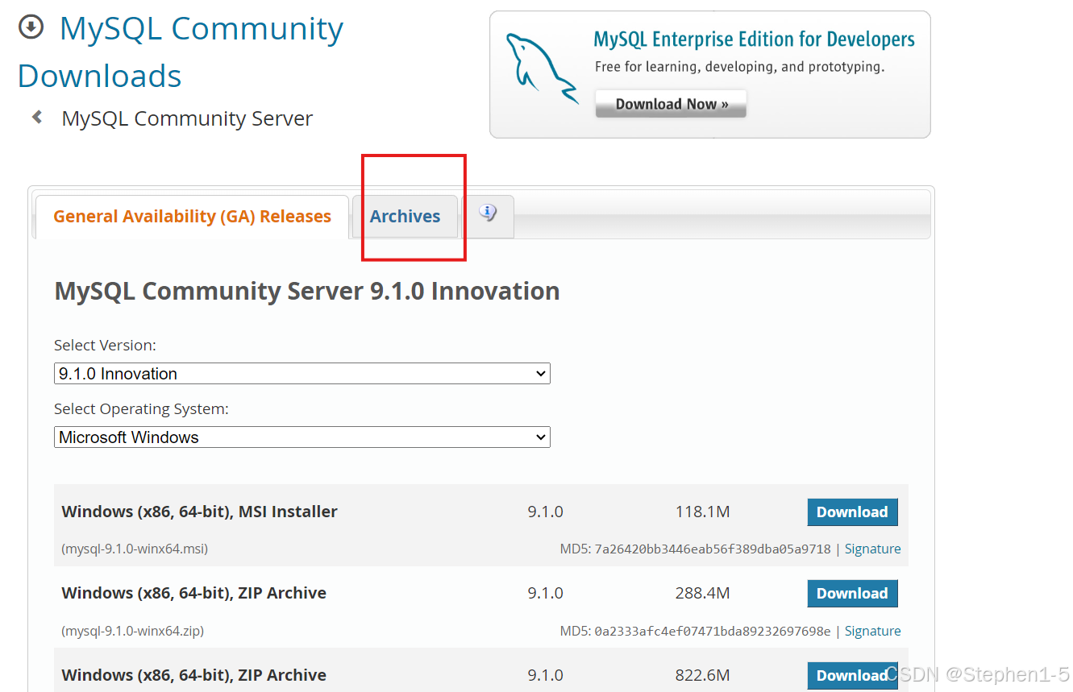Image resolution: width=1073 pixels, height=692 pixels.
Task: Click the 822.6M size value
Action: click(x=703, y=675)
